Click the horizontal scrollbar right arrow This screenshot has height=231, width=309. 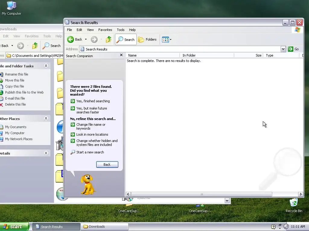301,194
